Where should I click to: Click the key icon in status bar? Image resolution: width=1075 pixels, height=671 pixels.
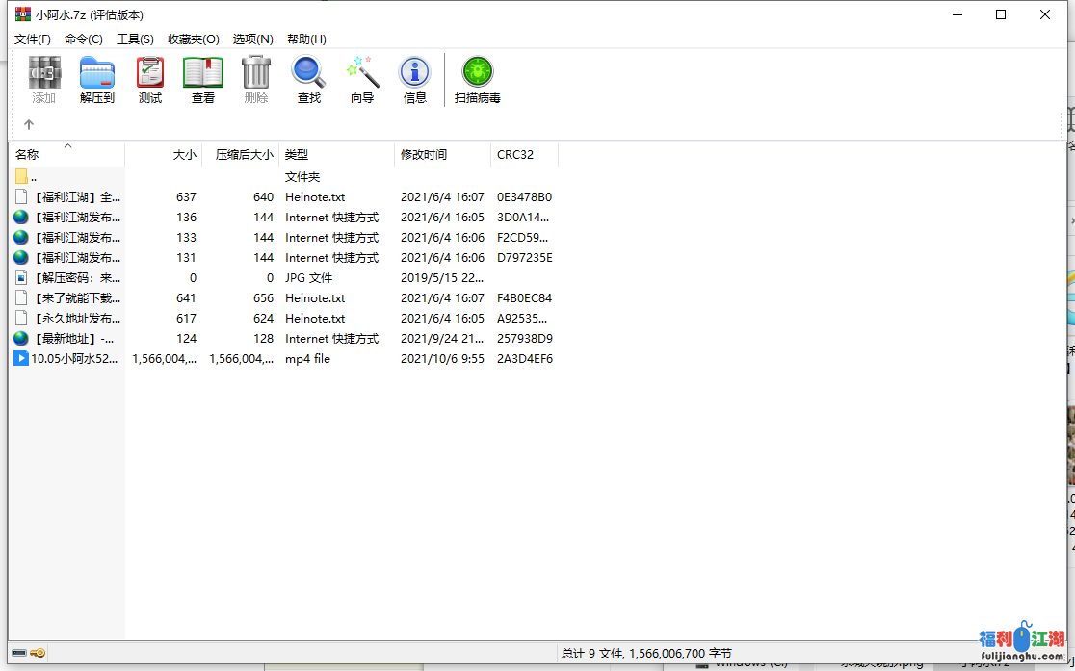click(x=39, y=653)
